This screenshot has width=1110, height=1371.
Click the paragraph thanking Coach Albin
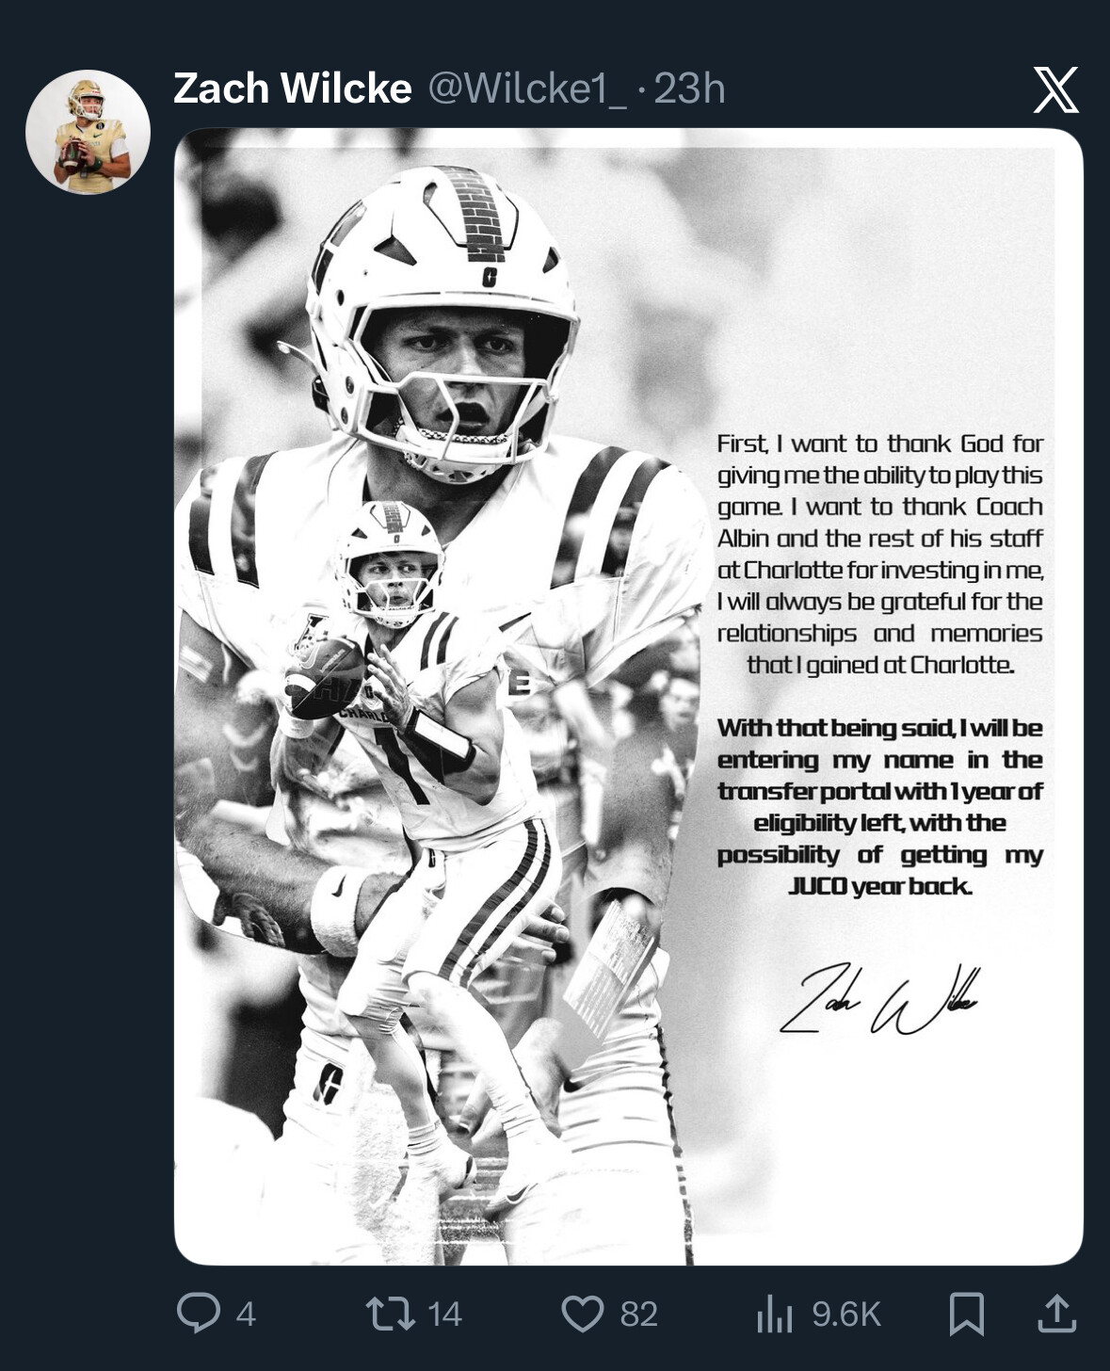(879, 554)
